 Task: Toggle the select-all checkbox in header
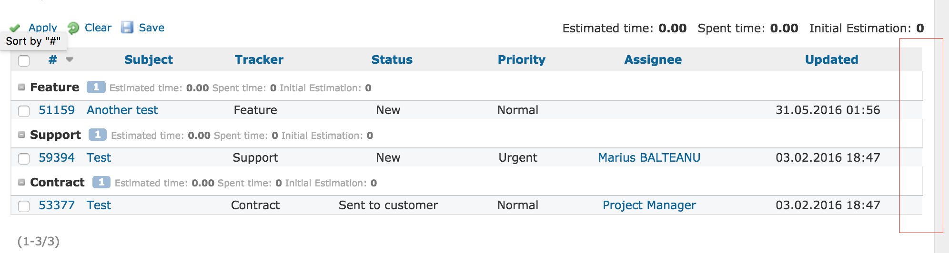click(24, 60)
